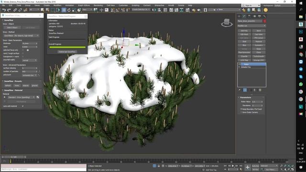Toggle the Window/Crossing selection icon

click(x=58, y=10)
